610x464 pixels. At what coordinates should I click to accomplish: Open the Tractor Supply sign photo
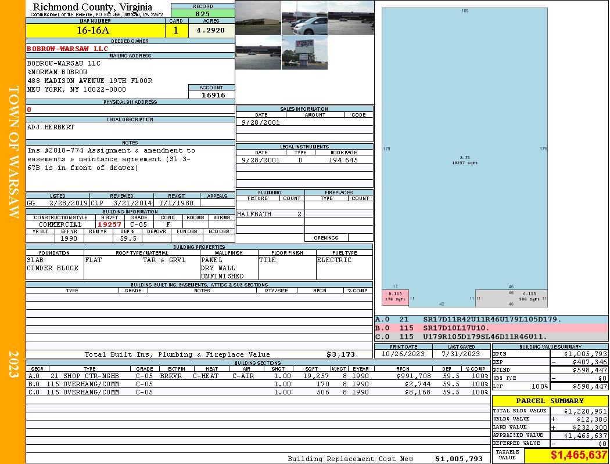click(304, 53)
